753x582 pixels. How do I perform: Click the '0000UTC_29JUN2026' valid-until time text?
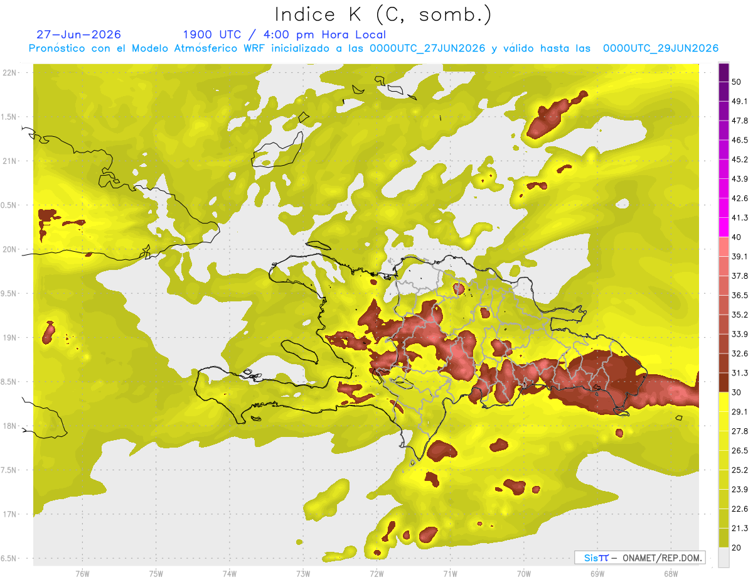point(661,48)
